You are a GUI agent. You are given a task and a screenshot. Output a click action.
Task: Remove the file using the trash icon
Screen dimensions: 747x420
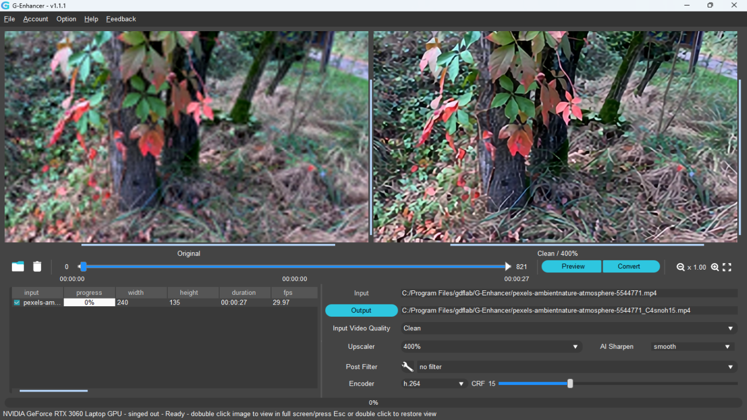pos(37,266)
